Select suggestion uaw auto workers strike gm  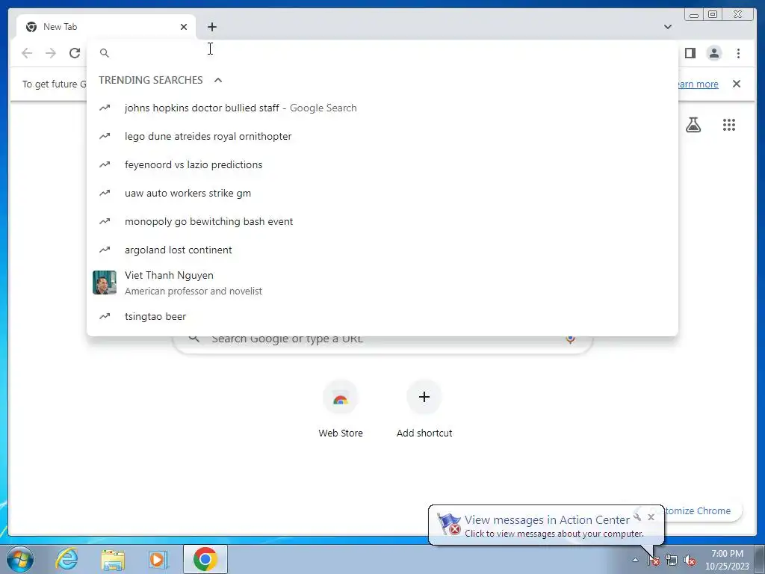(x=382, y=193)
